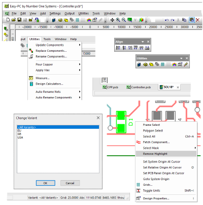
Task: Open the Settings menu in menu bar
Action: tap(55, 13)
